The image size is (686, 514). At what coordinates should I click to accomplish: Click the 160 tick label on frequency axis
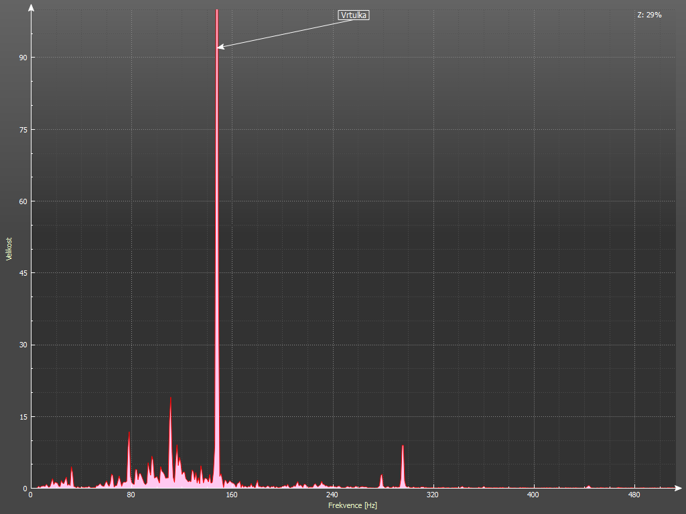pyautogui.click(x=232, y=495)
